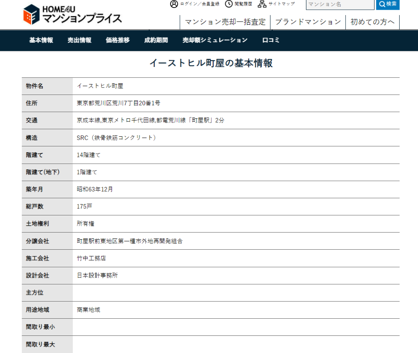Open マンション売却一括査定 menu item

(x=225, y=22)
